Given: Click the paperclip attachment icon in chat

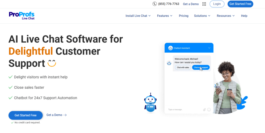Looking at the screenshot, I should coord(204,110).
